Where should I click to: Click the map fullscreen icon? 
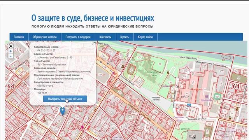pos(11,46)
